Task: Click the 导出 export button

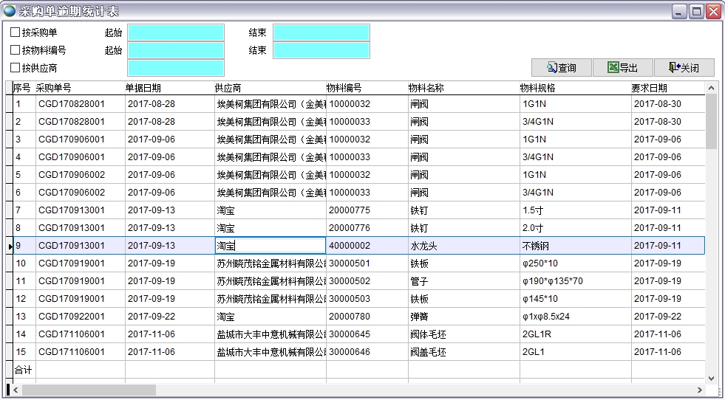Action: click(622, 68)
